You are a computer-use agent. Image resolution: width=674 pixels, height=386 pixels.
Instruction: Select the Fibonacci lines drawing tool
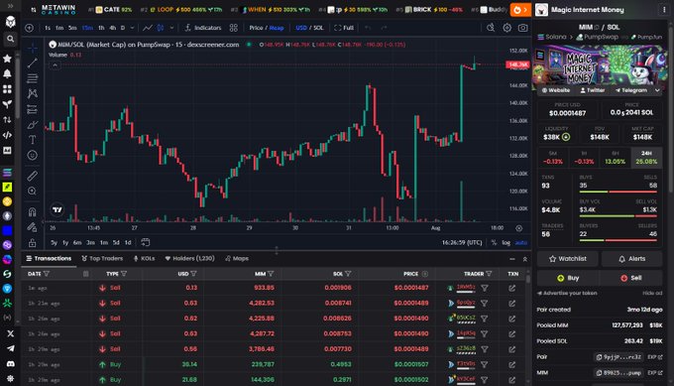point(33,78)
